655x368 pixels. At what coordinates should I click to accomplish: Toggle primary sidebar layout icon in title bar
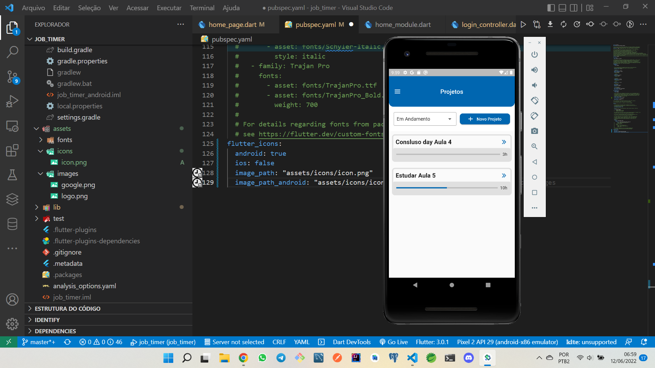point(551,7)
